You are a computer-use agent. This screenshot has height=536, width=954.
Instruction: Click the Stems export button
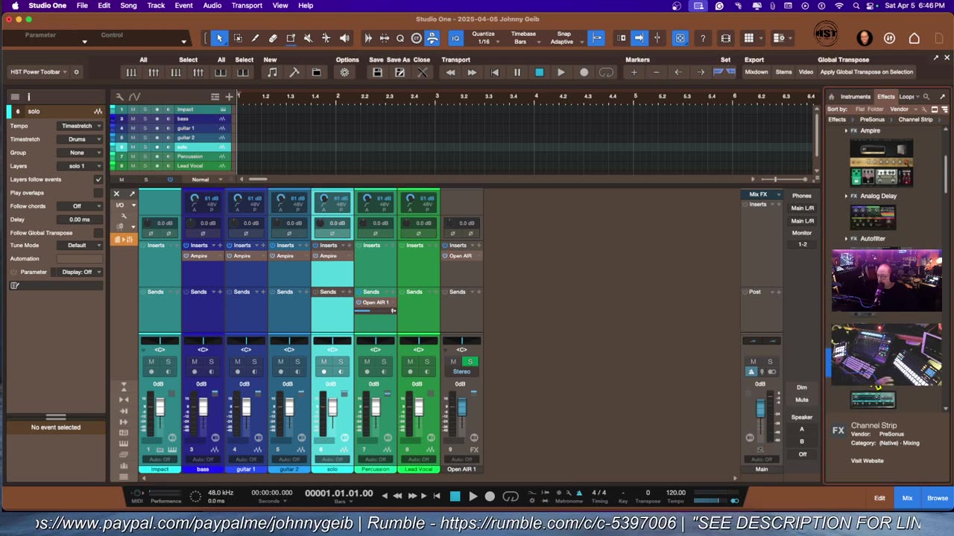(x=783, y=72)
